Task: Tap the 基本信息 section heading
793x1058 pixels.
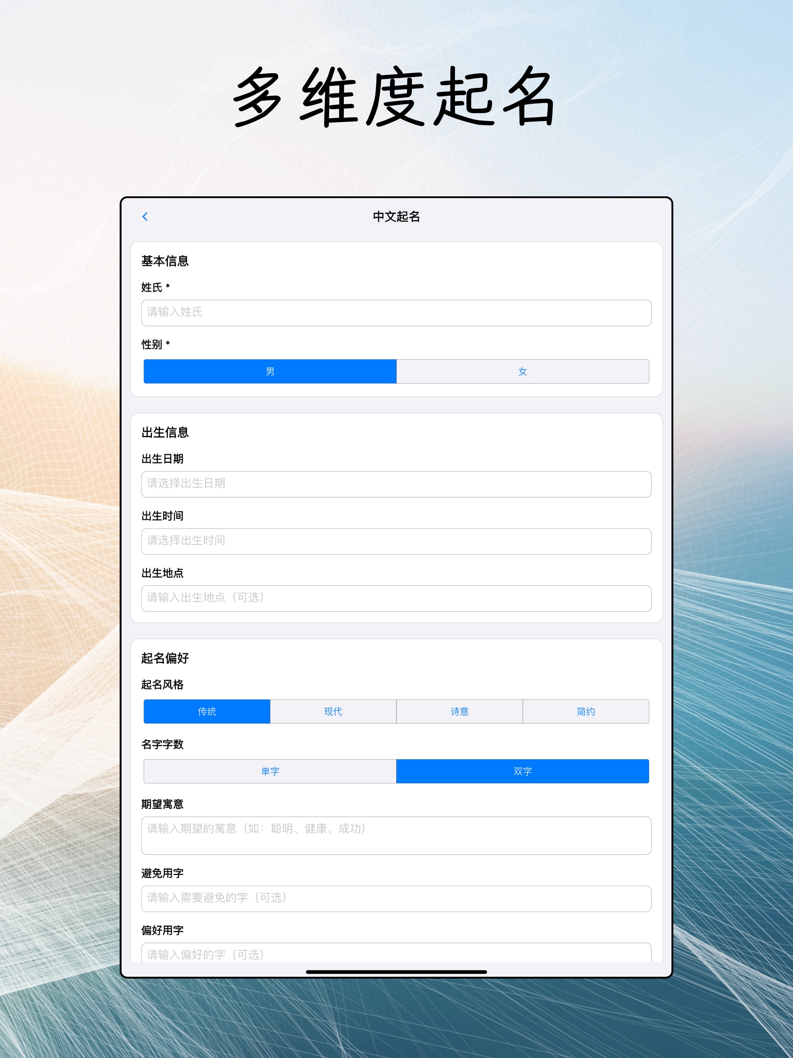Action: [165, 261]
